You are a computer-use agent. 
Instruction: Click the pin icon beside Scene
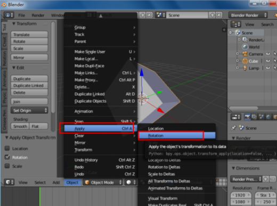click(234, 128)
